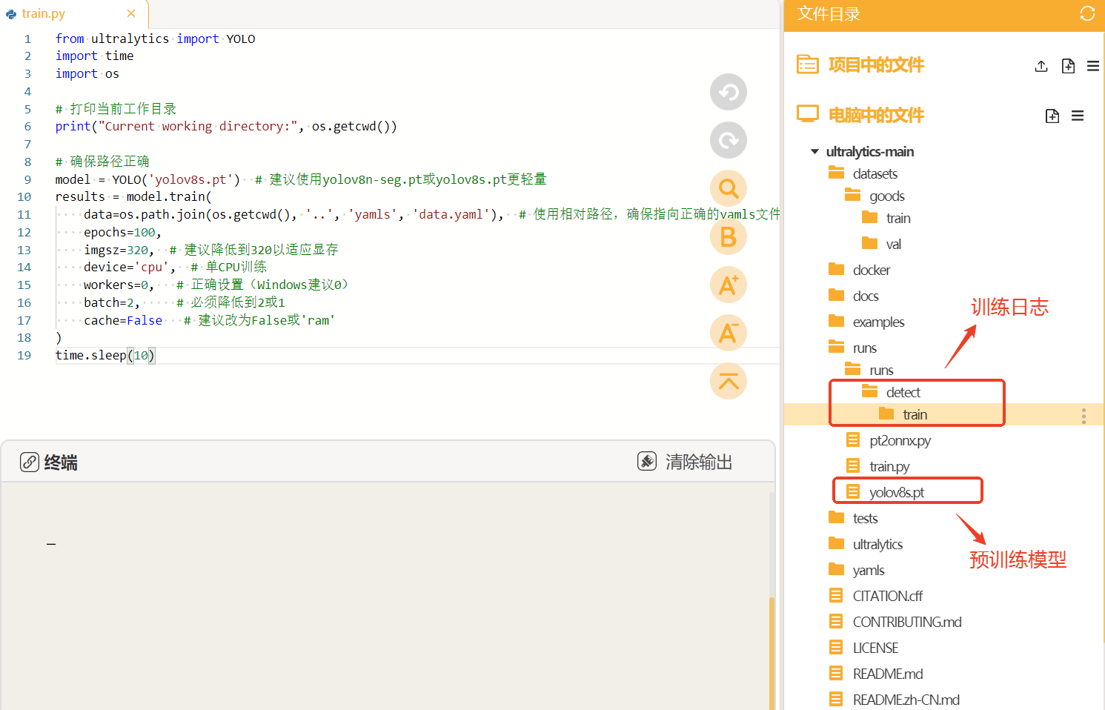Switch to the train.py tab

(43, 13)
